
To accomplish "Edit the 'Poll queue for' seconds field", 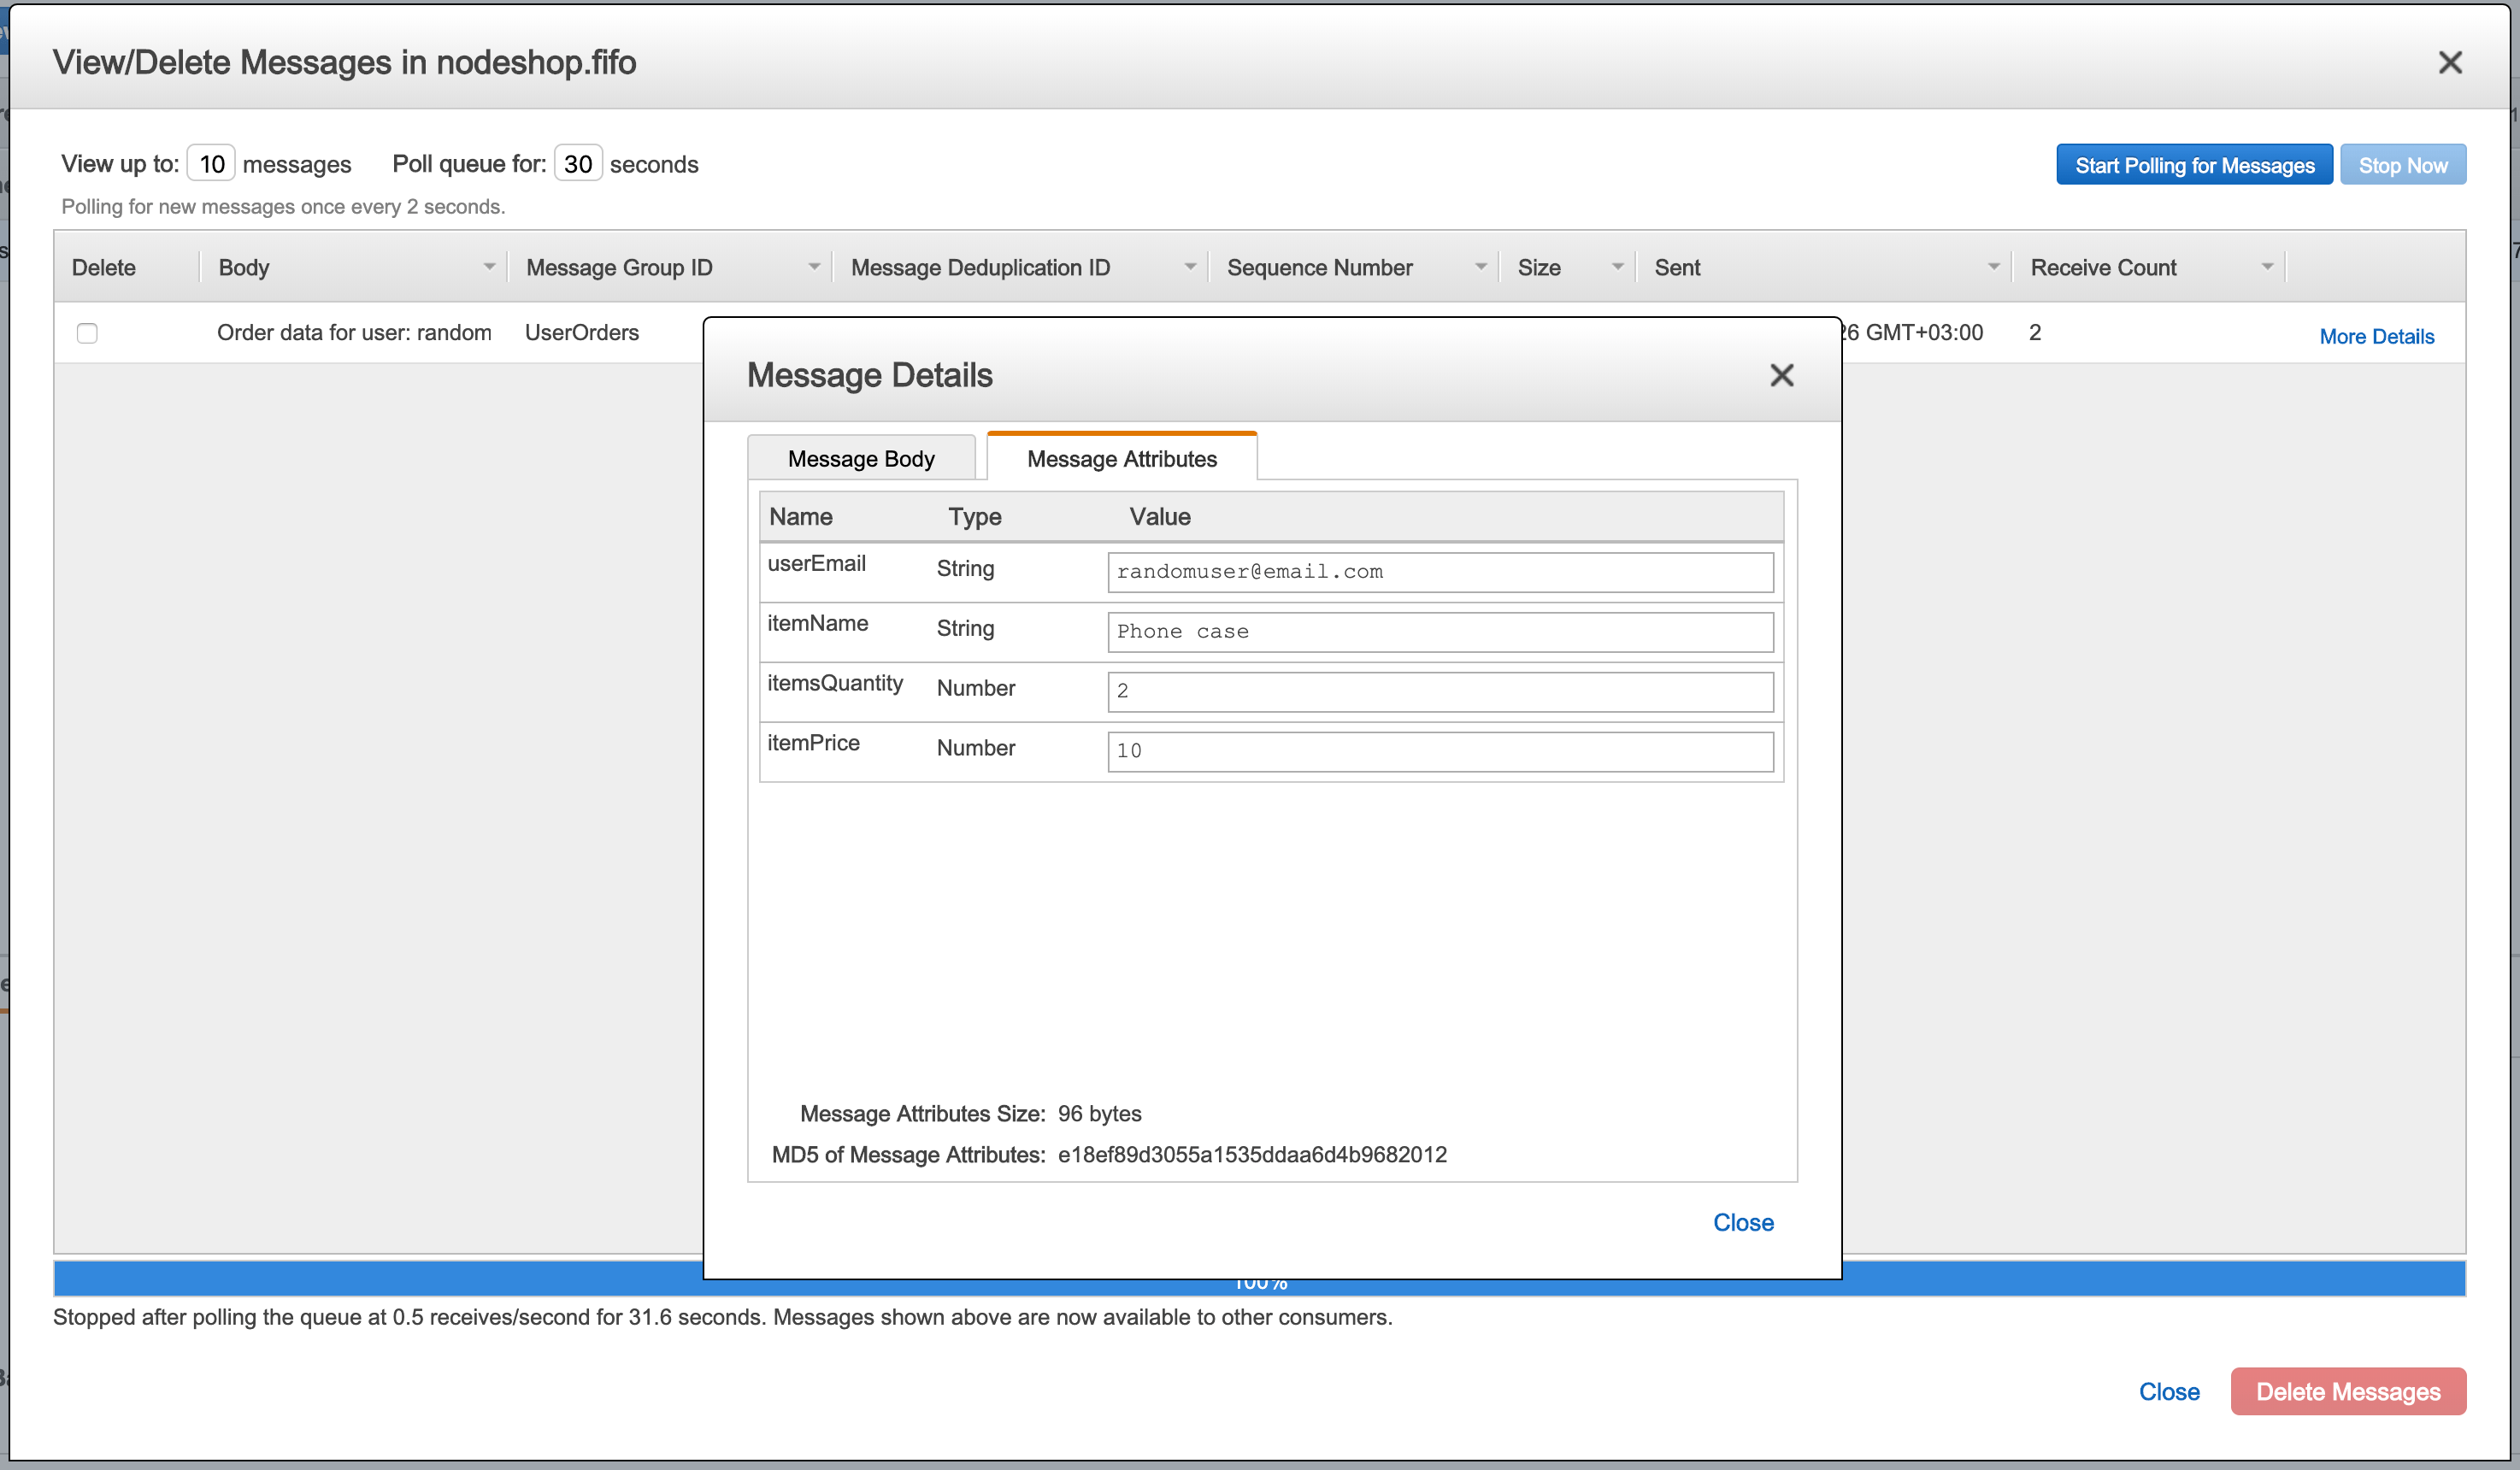I will (578, 162).
